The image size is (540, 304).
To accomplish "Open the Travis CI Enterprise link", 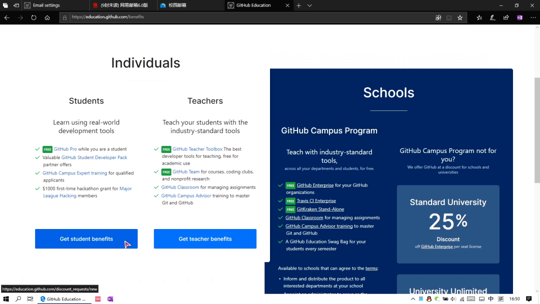I will click(x=316, y=200).
